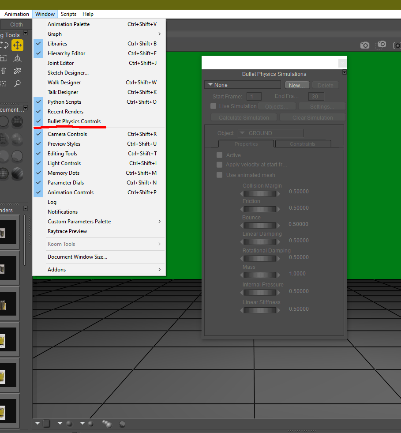
Task: Tick the Use animated mesh checkbox
Action: click(219, 175)
